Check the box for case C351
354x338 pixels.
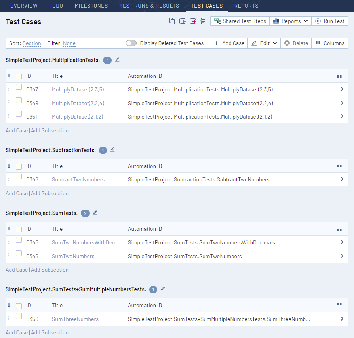click(19, 114)
